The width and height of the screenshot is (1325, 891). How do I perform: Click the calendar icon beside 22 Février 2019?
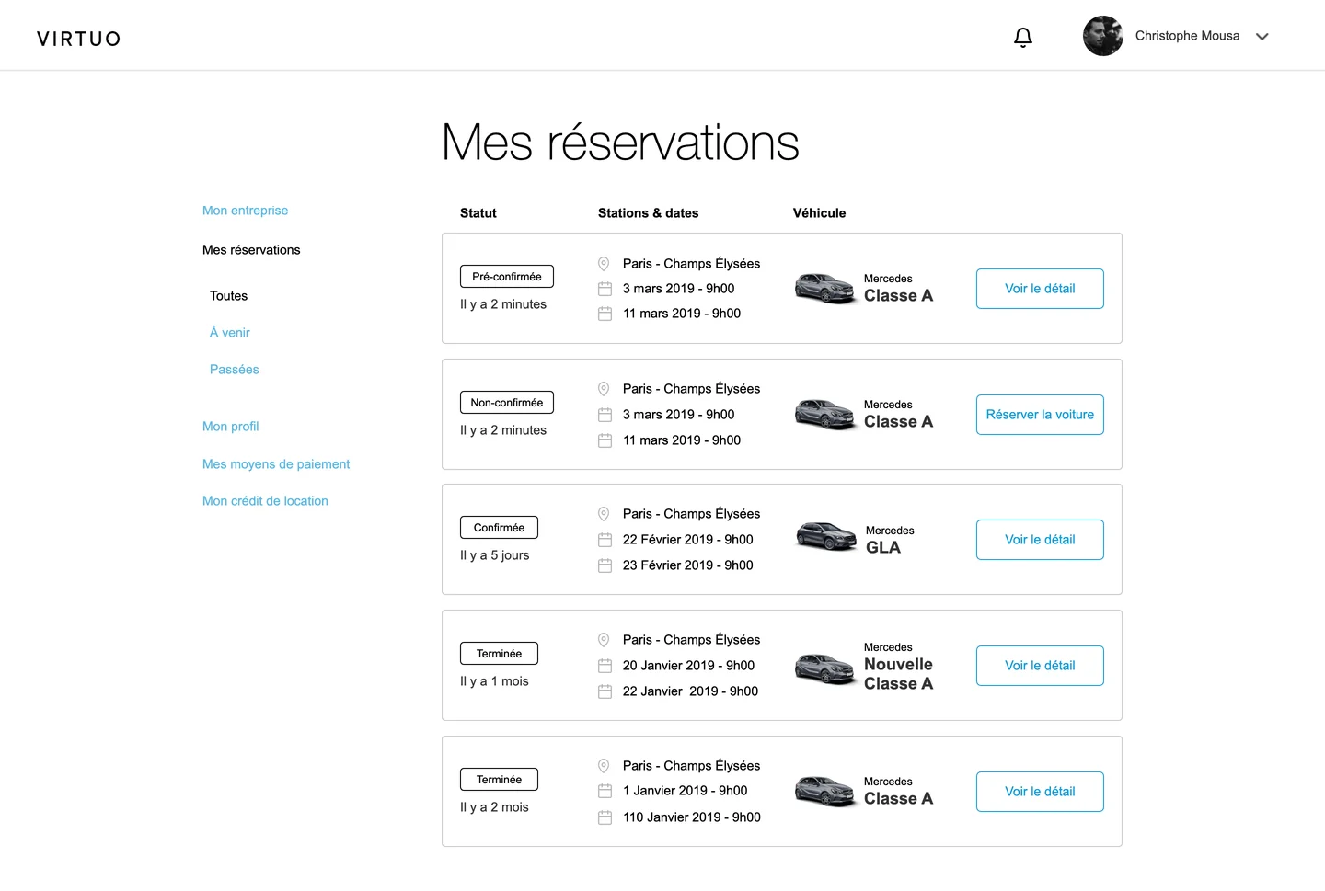coord(605,540)
